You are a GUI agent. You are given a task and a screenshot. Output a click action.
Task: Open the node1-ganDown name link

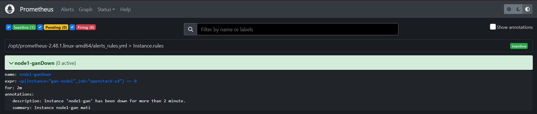click(x=35, y=74)
